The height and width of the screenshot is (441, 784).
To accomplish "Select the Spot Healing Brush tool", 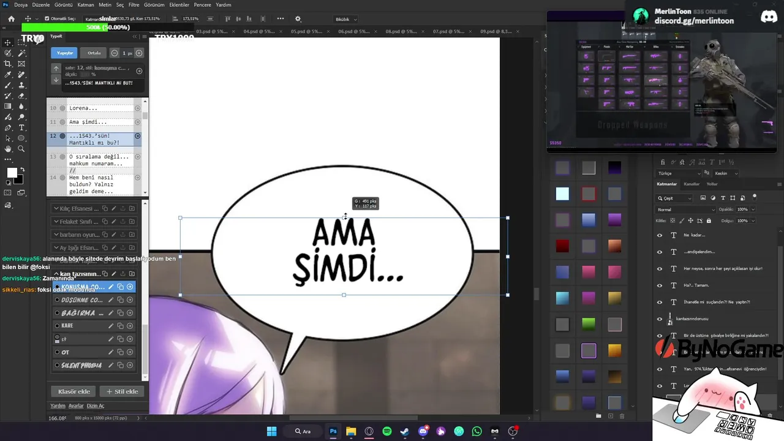I will pyautogui.click(x=21, y=75).
